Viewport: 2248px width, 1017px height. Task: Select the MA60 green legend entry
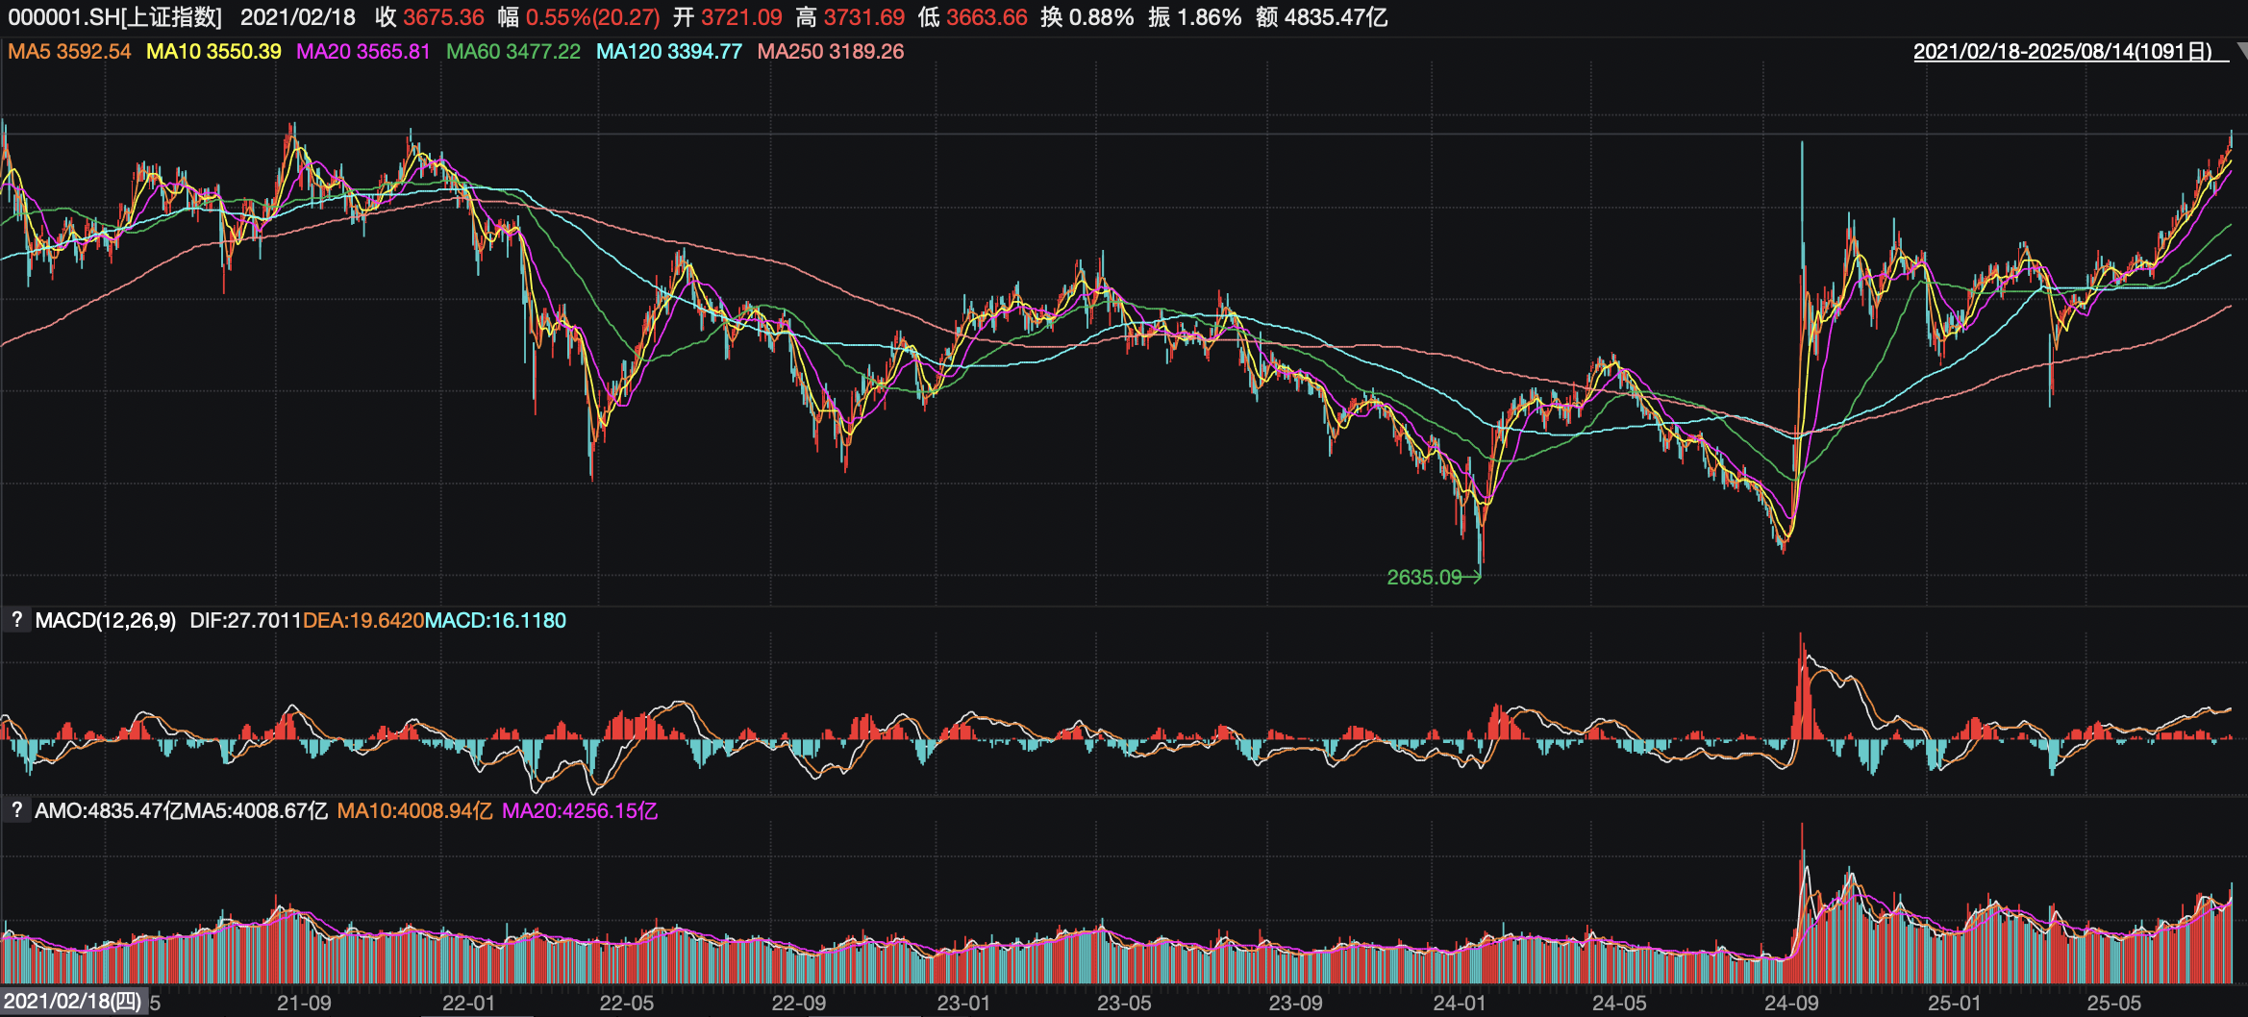(513, 52)
